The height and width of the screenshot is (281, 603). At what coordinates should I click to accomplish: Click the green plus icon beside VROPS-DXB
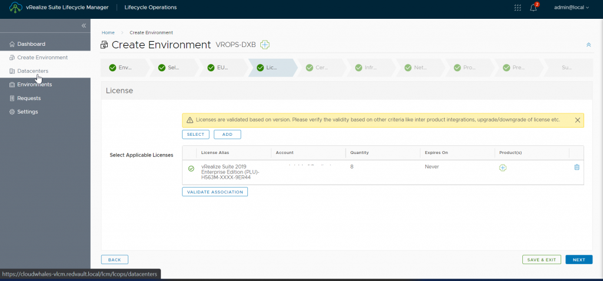(264, 45)
